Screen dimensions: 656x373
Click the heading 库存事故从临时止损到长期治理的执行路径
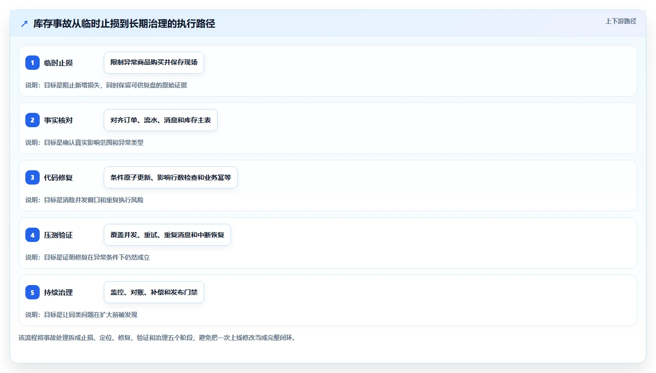124,24
